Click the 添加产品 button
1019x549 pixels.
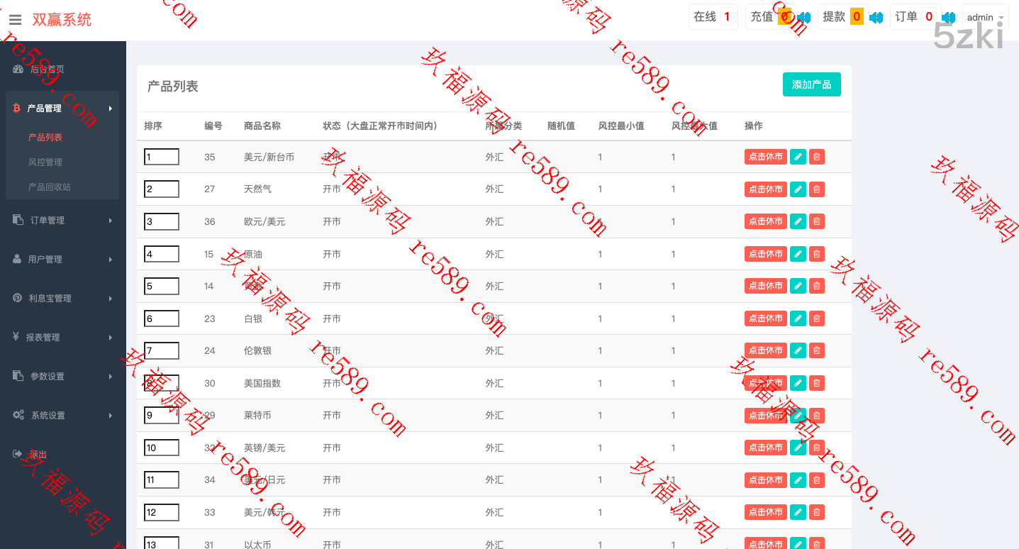coord(811,84)
